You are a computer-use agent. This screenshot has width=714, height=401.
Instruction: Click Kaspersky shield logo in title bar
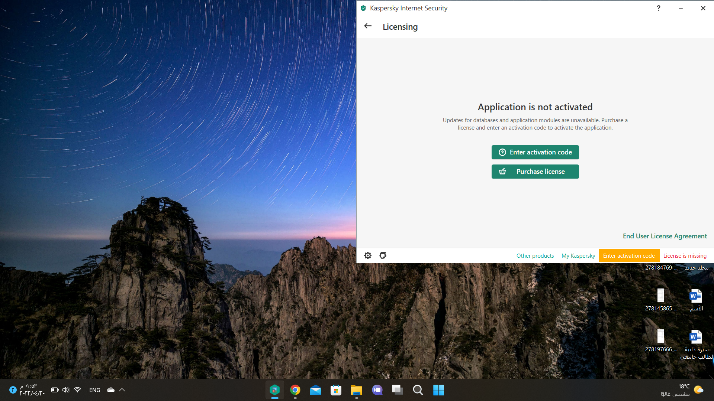point(363,8)
